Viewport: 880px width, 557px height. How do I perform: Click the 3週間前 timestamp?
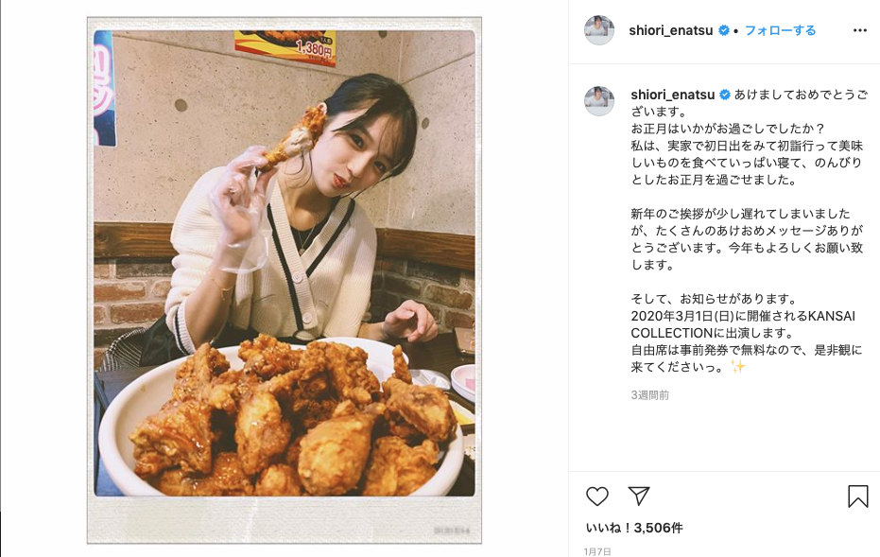point(650,395)
